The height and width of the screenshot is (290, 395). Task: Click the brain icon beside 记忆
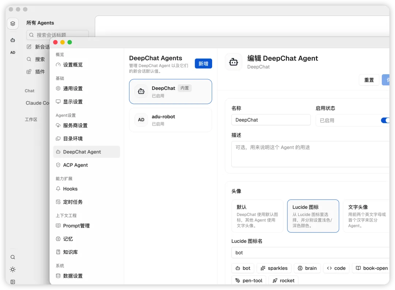(58, 239)
